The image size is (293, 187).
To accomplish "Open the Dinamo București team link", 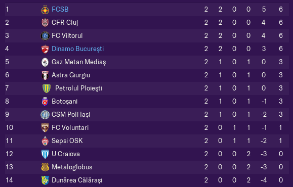I will click(77, 49).
